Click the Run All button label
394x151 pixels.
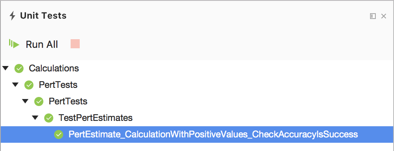tap(42, 45)
